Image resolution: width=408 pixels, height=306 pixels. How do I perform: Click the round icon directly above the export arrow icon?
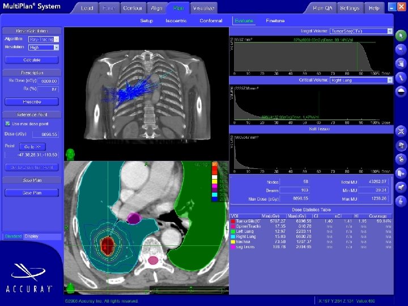[x=401, y=159]
